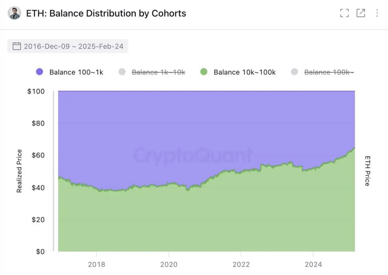Open the 2016-Dec-09 ~ 2025-Feb-24 date picker
388x275 pixels.
(x=68, y=46)
